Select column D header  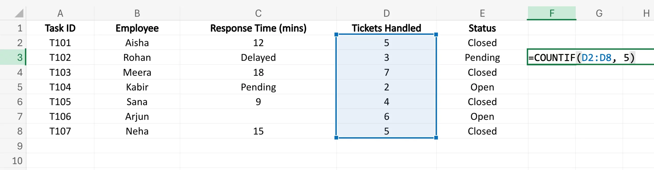386,13
